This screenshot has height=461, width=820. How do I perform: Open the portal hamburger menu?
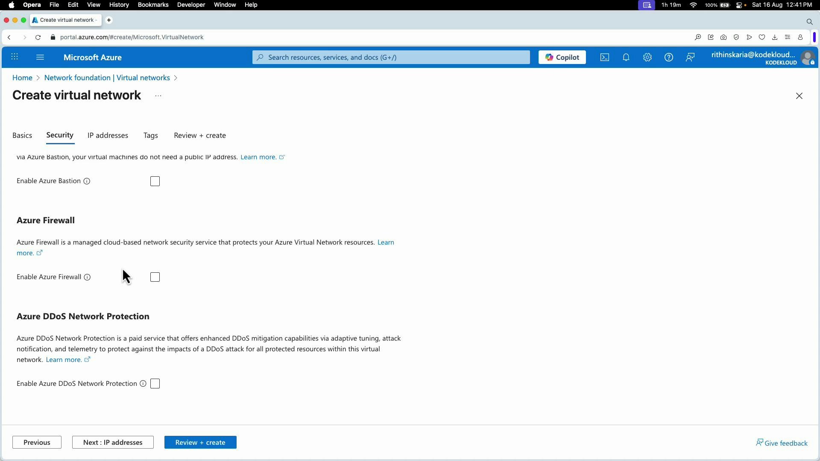(x=40, y=57)
